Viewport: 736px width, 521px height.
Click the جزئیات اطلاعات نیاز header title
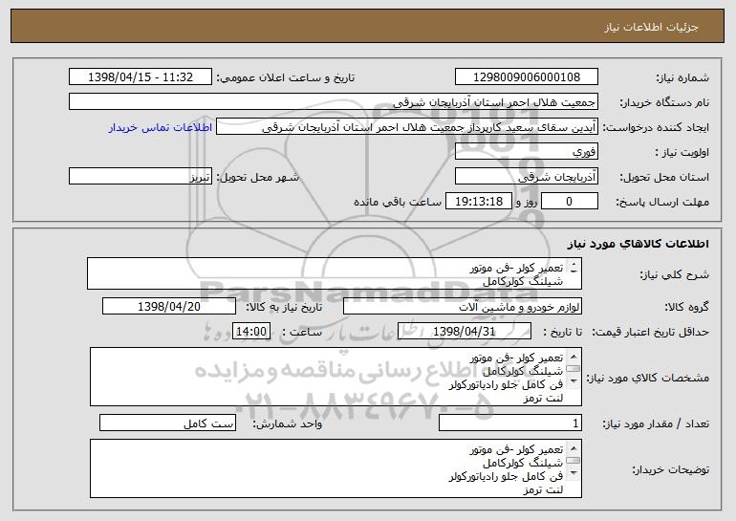pos(651,27)
